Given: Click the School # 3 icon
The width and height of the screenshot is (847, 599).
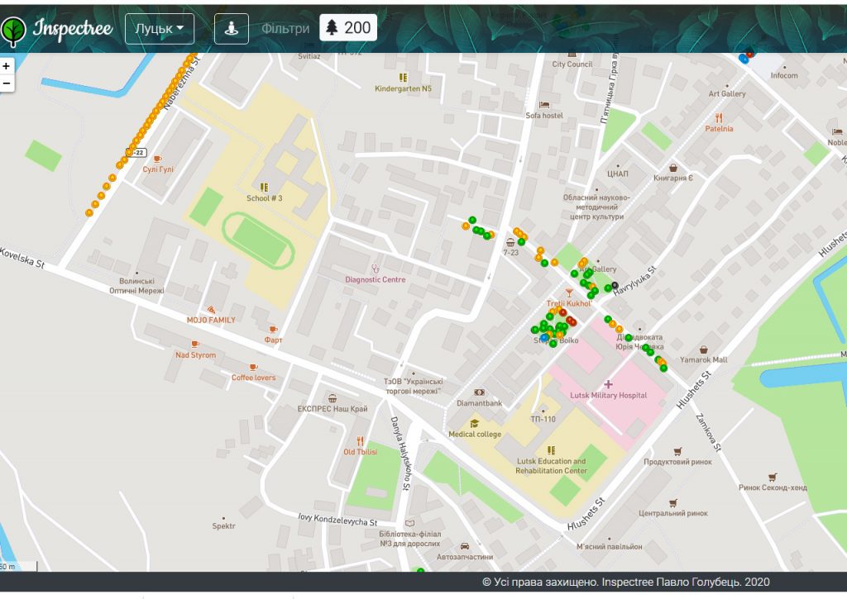Looking at the screenshot, I should [264, 188].
